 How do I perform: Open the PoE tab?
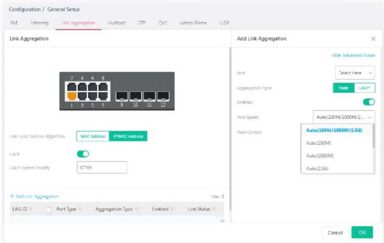point(14,23)
